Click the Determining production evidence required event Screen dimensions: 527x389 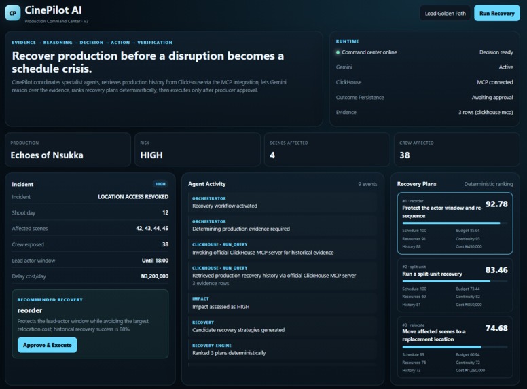(283, 226)
